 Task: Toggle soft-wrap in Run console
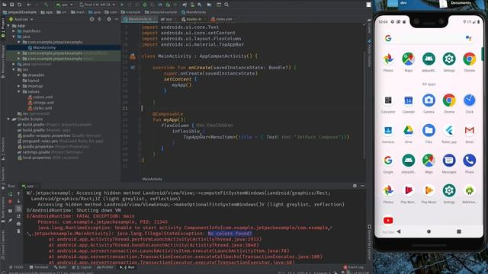(18, 209)
